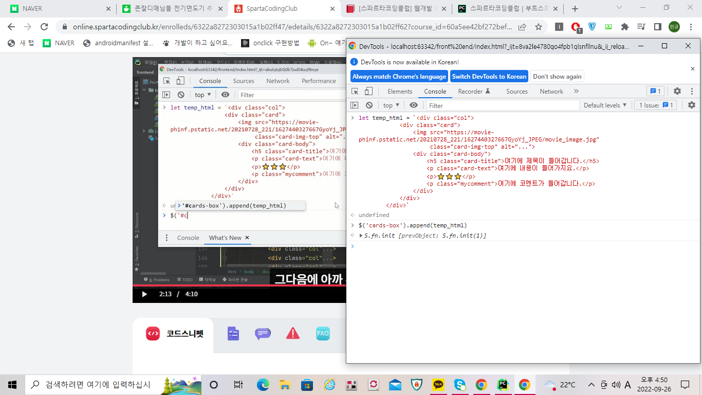Clear the DevTools console
This screenshot has height=395, width=702.
[369, 105]
